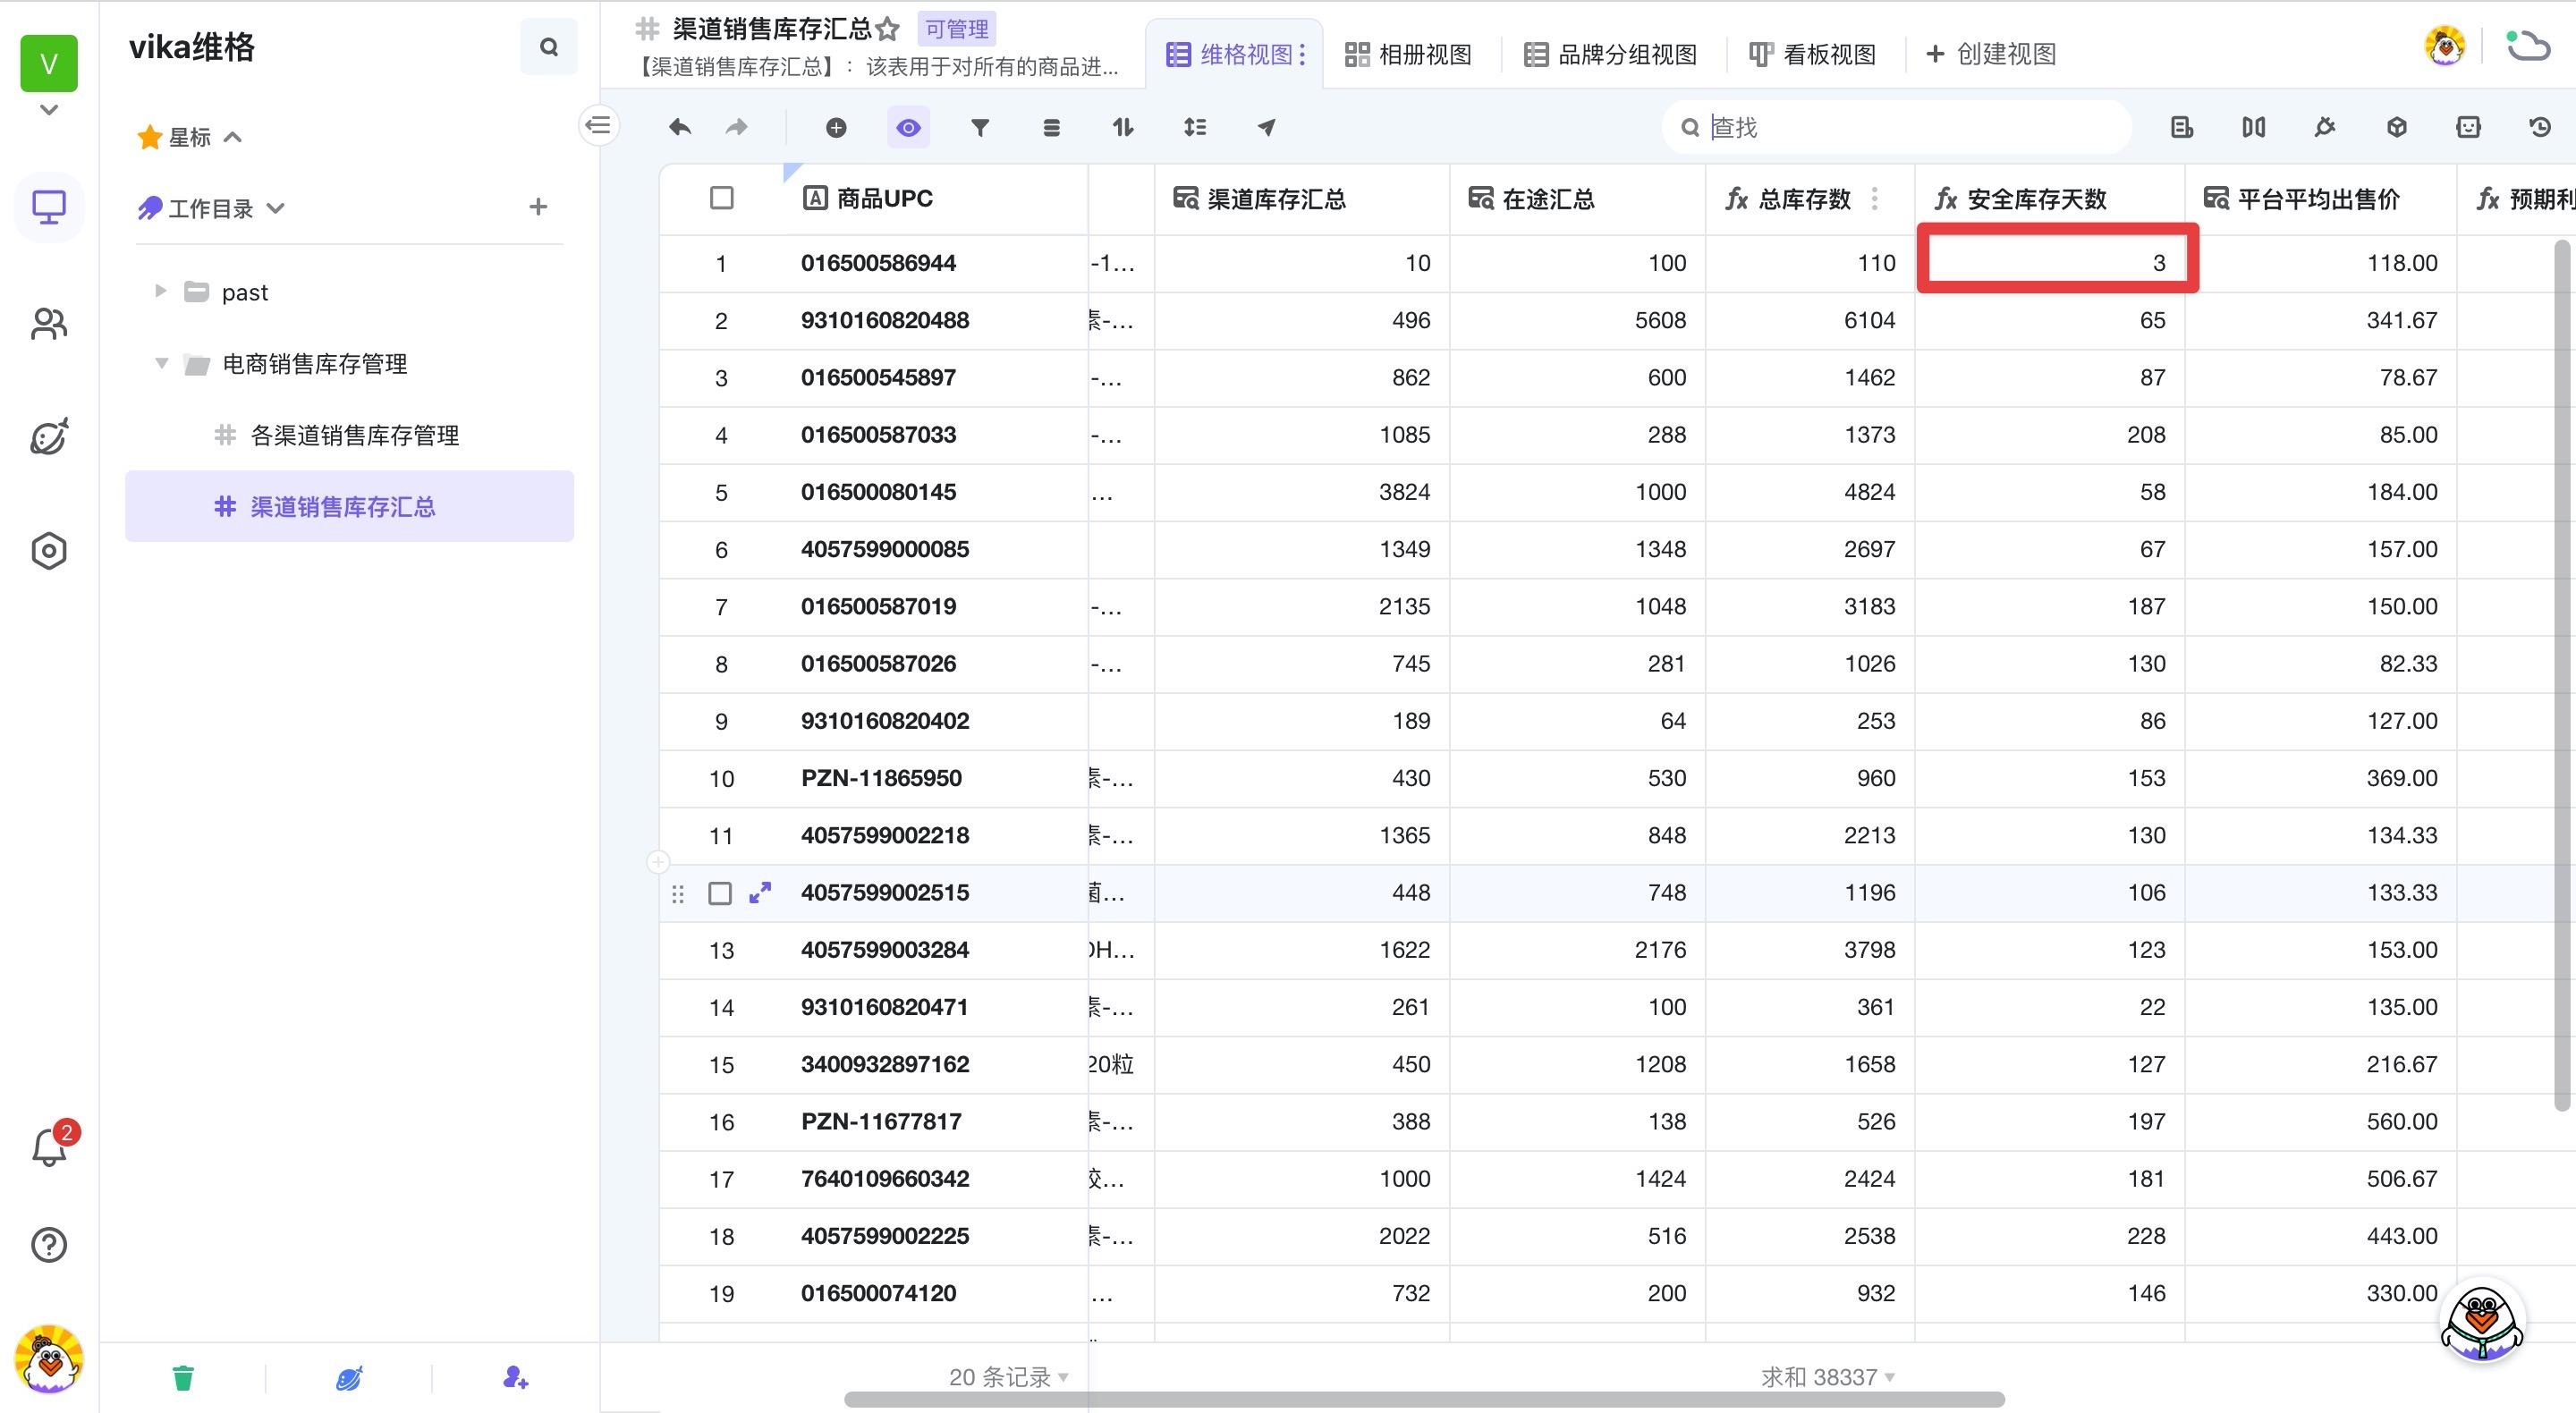Open the form/widget panel icon

tap(2182, 127)
